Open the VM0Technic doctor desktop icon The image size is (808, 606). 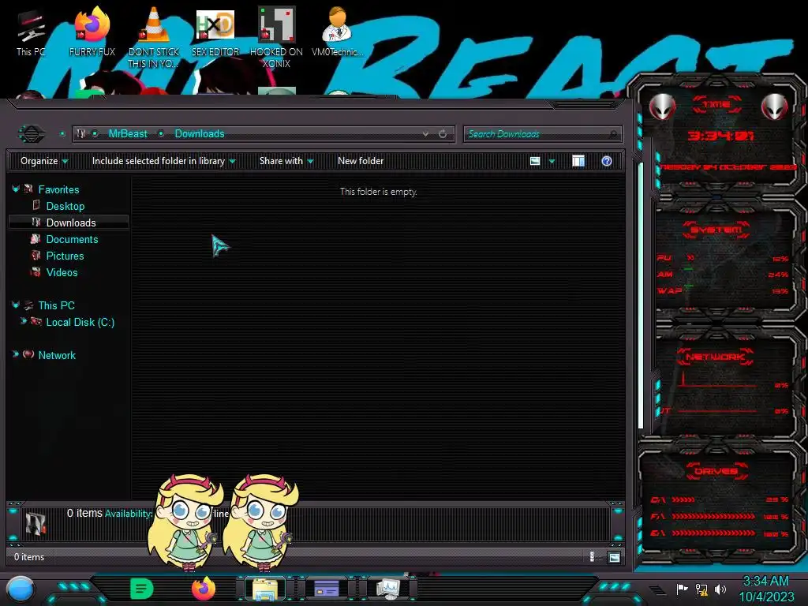point(337,32)
